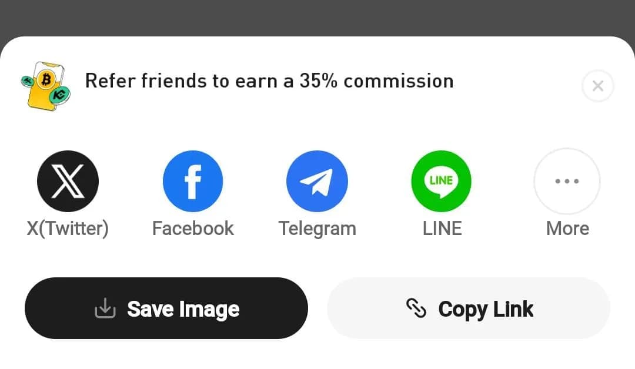The width and height of the screenshot is (635, 369).
Task: Dismiss the sheet by tapping the dimmed background
Action: pos(317,16)
